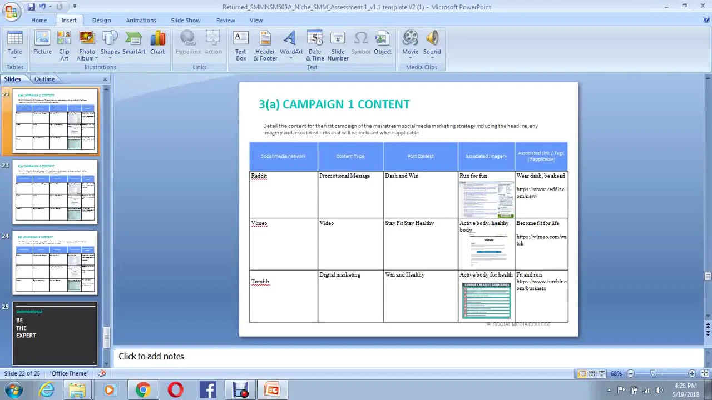The height and width of the screenshot is (400, 712).
Task: Insert a Picture from file
Action: click(42, 45)
